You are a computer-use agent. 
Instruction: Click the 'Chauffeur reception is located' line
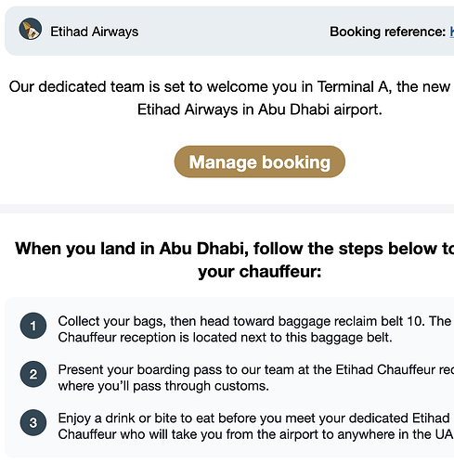point(225,337)
